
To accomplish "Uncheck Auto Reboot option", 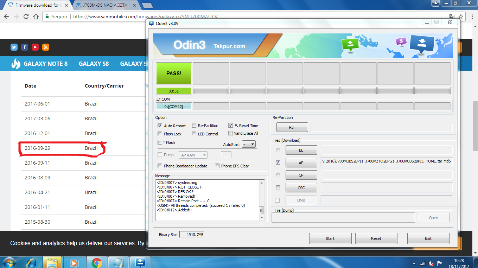I will tap(160, 126).
